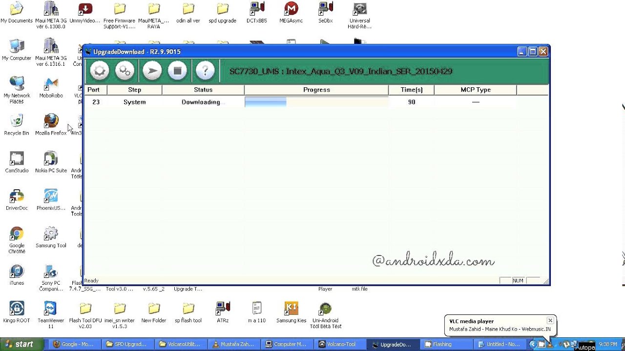Screen dimensions: 625x351
Task: Close the VLC media player notification balloon
Action: coord(550,320)
